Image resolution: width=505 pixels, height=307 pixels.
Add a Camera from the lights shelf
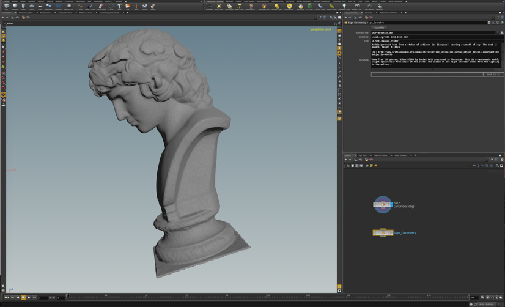coord(209,7)
